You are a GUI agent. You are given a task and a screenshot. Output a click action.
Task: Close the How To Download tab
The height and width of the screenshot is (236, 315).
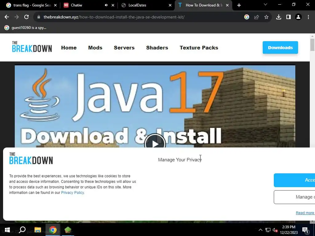click(227, 5)
